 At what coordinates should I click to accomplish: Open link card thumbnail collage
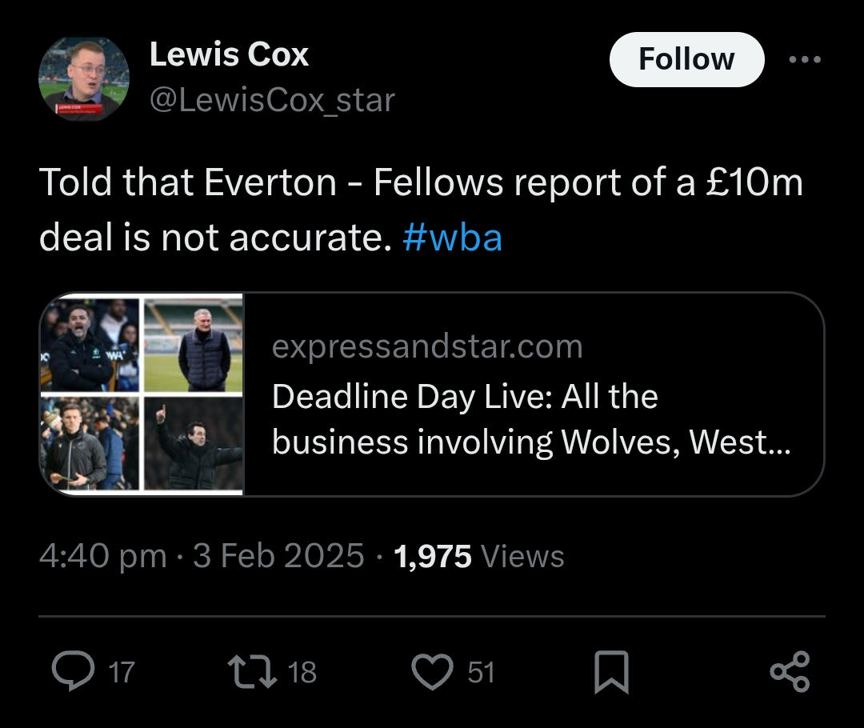tap(142, 394)
